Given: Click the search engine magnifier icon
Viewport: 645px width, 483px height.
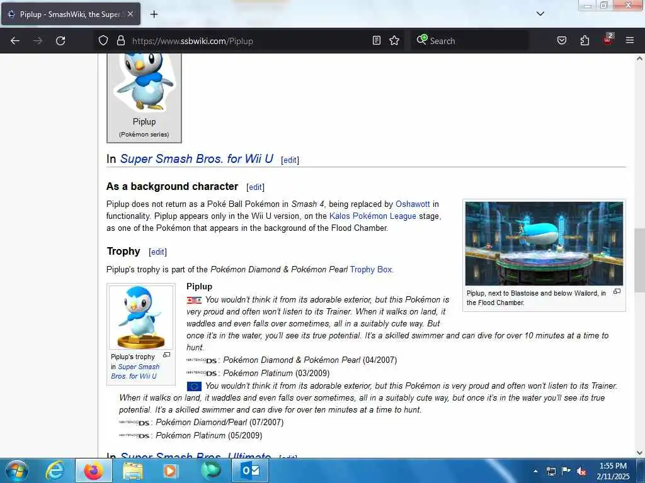Looking at the screenshot, I should click(421, 40).
